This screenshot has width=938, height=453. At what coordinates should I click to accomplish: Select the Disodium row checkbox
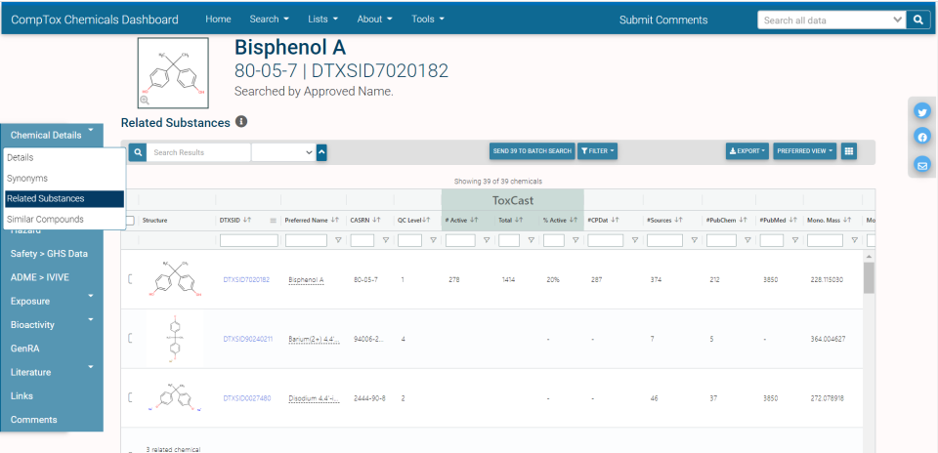[130, 397]
